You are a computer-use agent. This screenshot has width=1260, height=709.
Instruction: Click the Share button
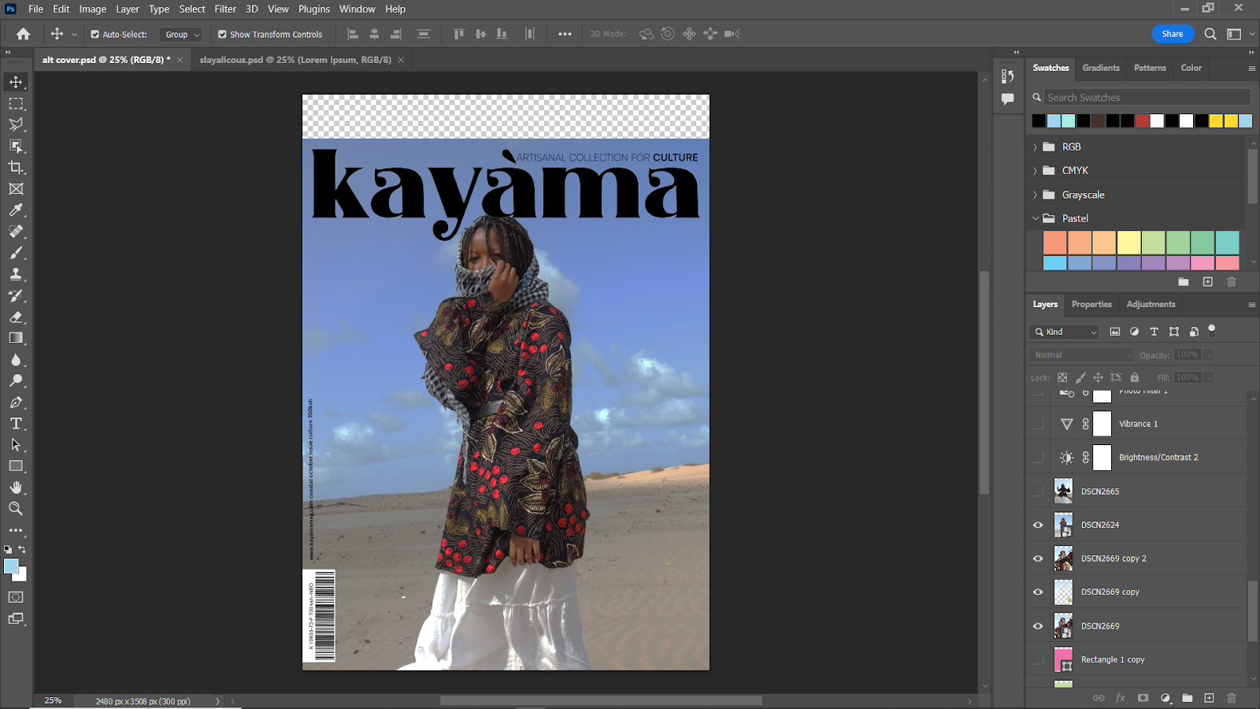pyautogui.click(x=1173, y=34)
